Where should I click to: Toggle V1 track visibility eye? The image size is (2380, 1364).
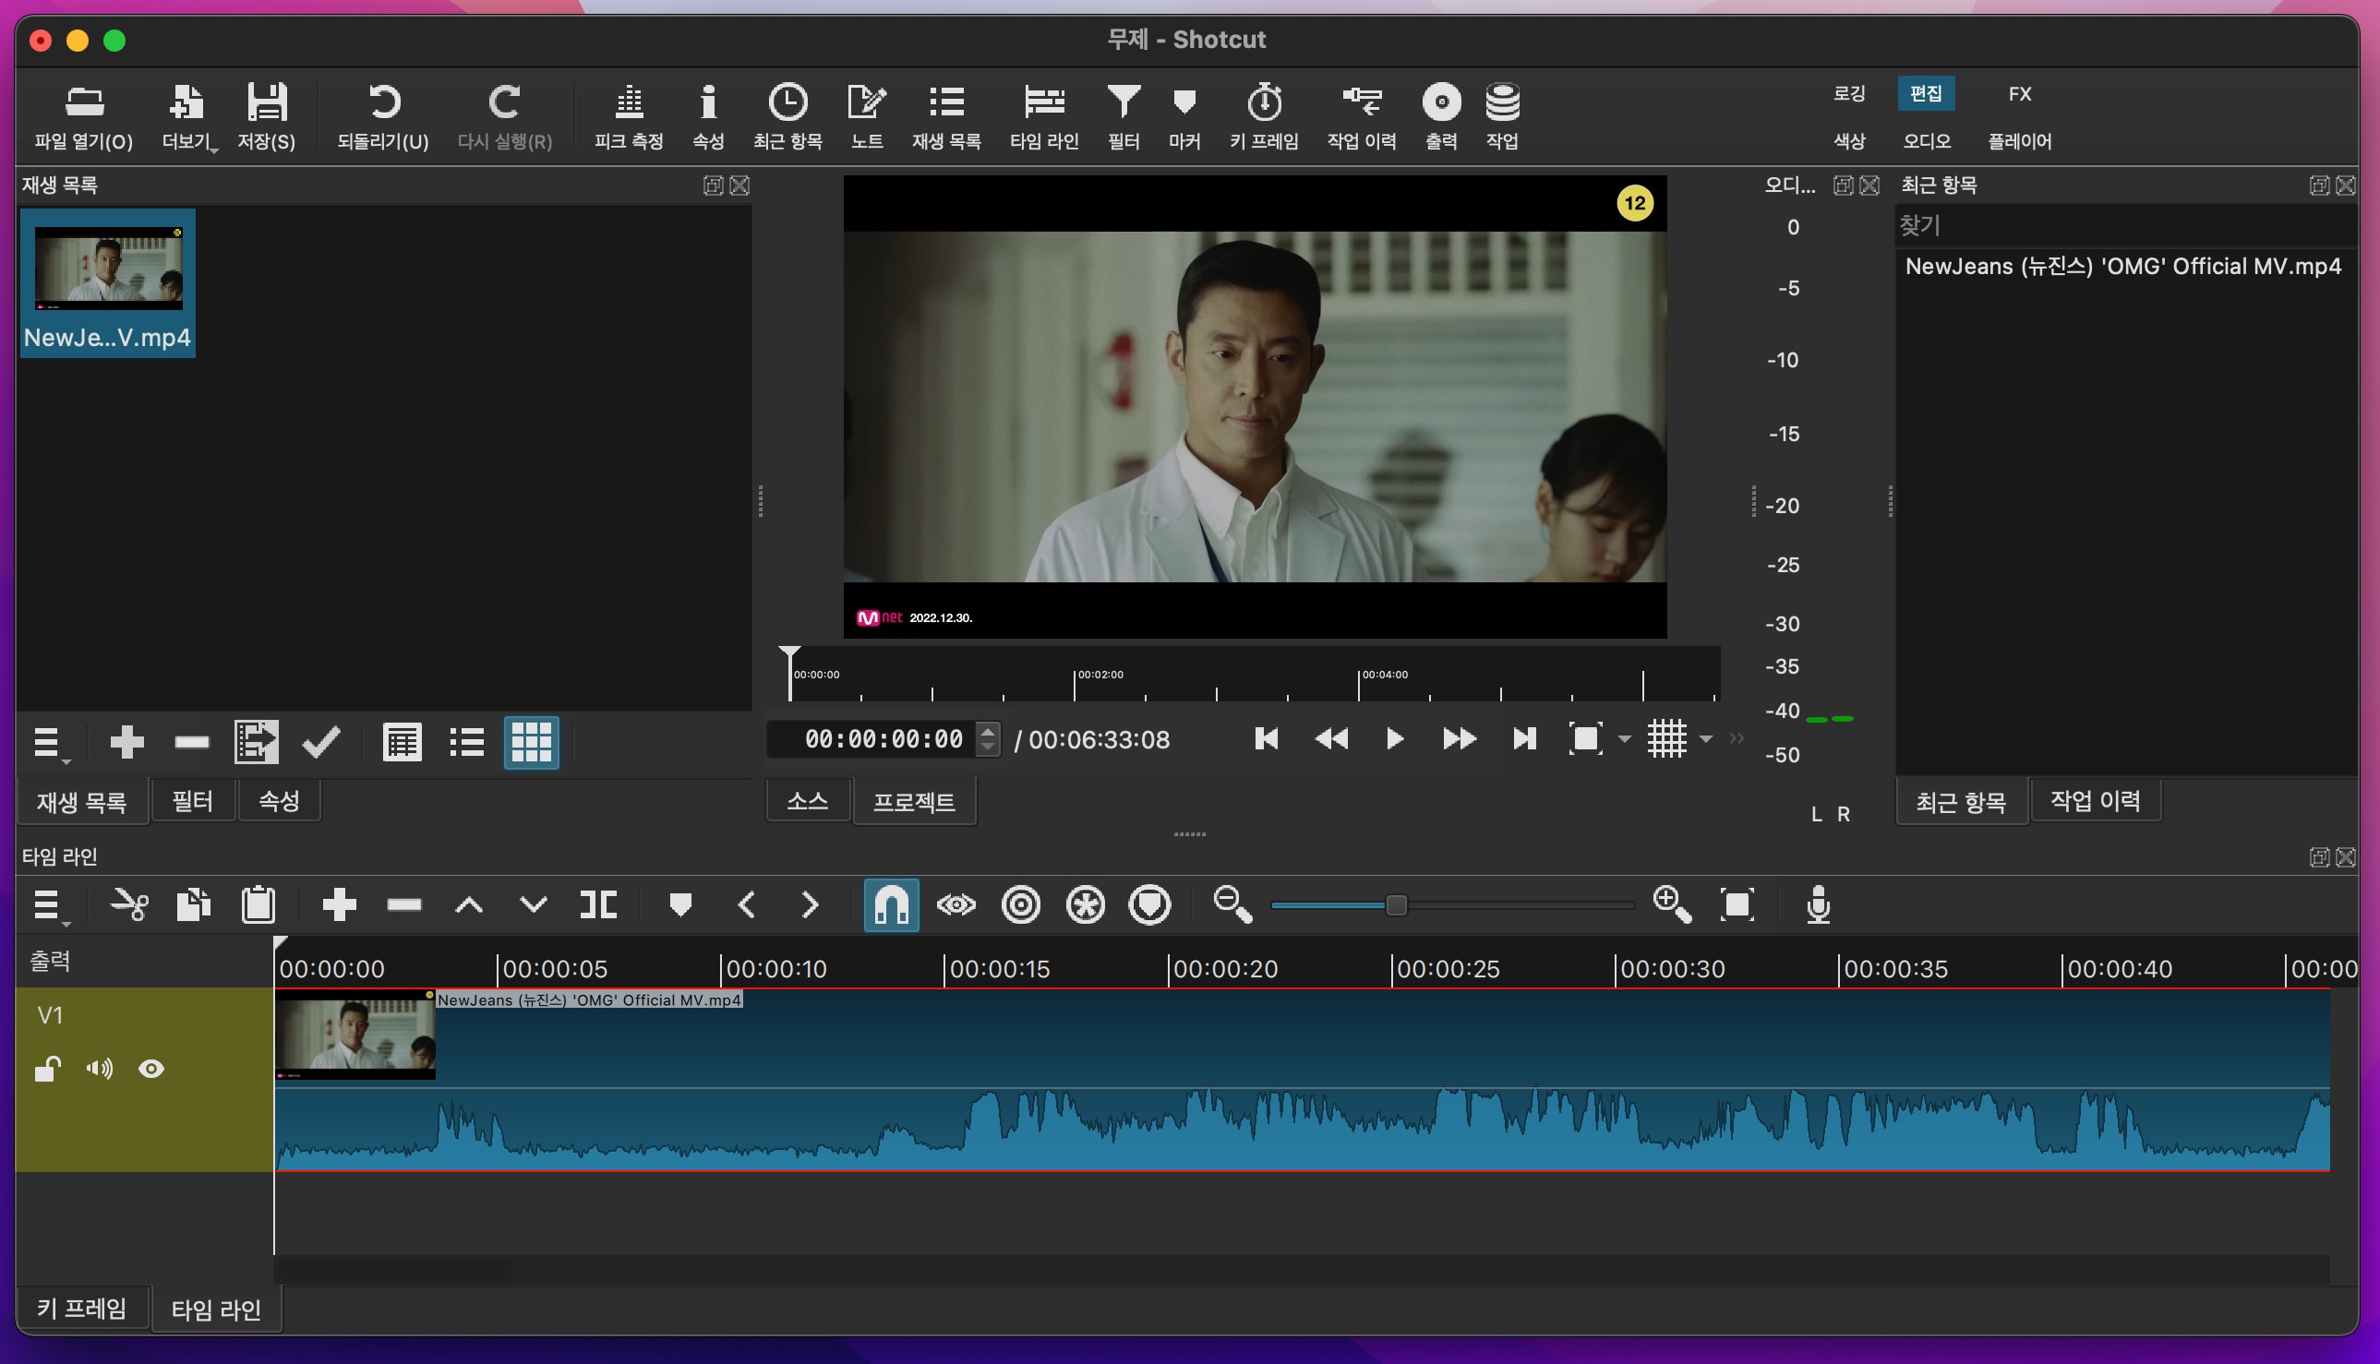click(x=150, y=1069)
